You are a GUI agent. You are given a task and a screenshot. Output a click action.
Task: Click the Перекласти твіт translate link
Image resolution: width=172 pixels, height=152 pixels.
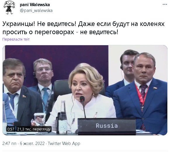point(16,39)
